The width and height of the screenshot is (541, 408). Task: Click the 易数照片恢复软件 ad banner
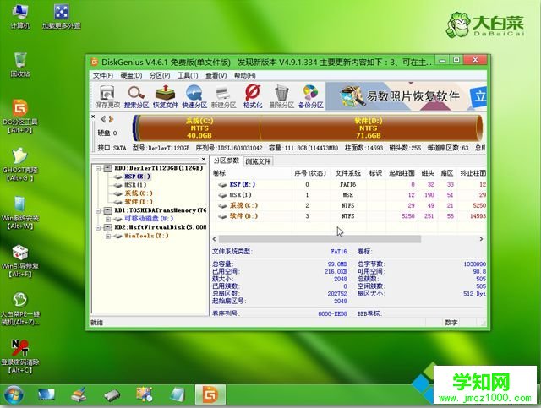coord(406,96)
